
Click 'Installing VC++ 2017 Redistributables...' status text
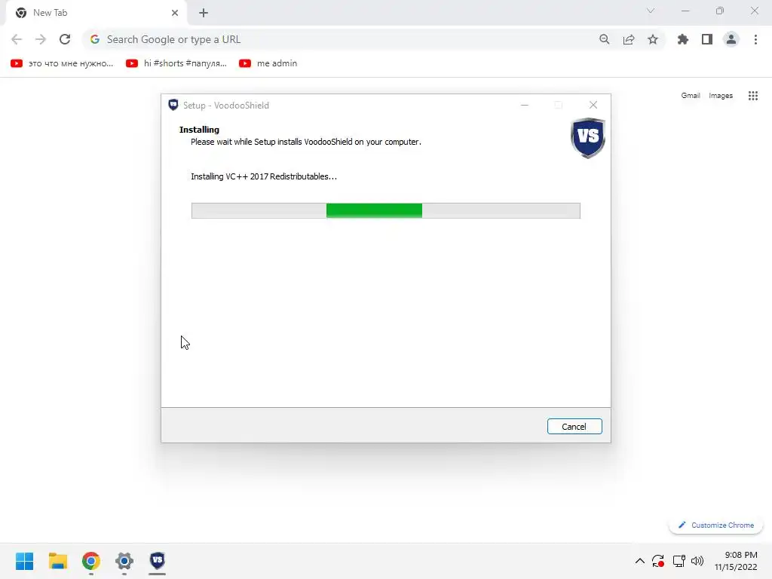tap(264, 176)
